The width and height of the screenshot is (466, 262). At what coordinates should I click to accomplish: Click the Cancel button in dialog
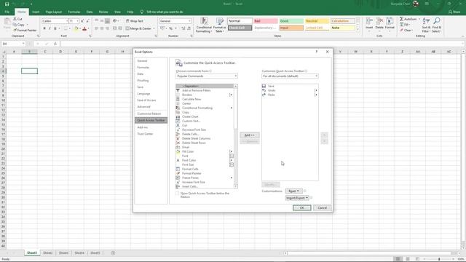click(322, 207)
